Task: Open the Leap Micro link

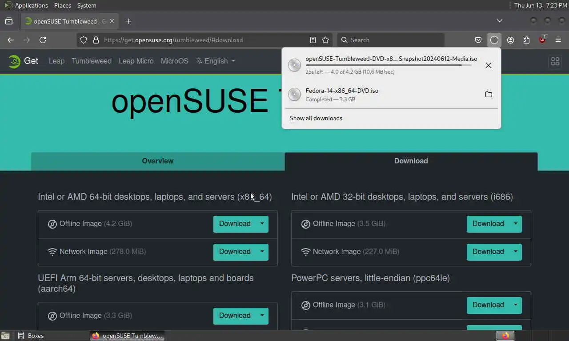Action: (136, 61)
